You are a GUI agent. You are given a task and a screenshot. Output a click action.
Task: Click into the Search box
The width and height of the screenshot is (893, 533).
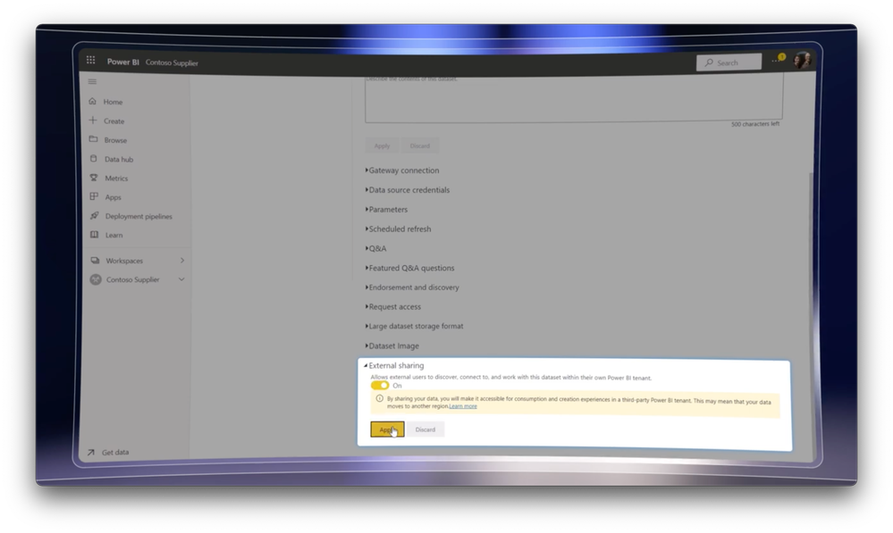(729, 62)
